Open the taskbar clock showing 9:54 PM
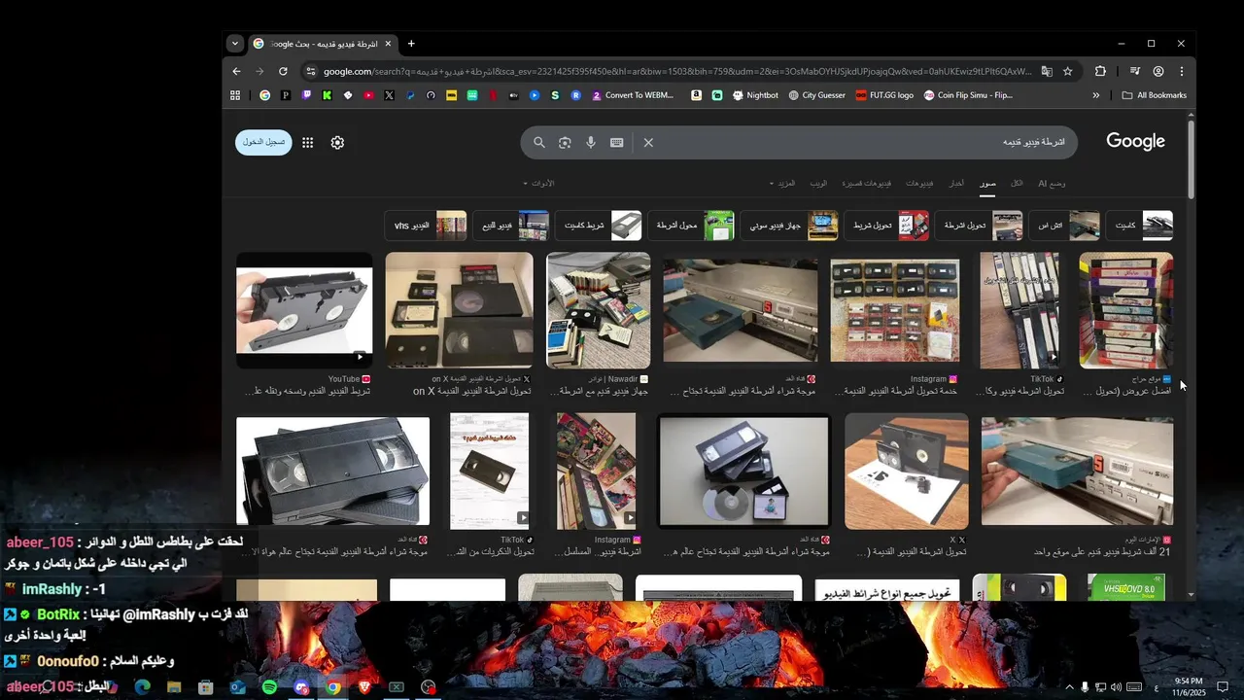This screenshot has height=700, width=1244. click(x=1189, y=687)
